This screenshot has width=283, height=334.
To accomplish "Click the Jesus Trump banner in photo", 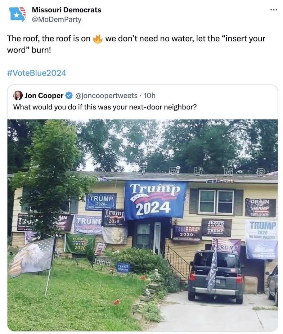I will point(216,228).
